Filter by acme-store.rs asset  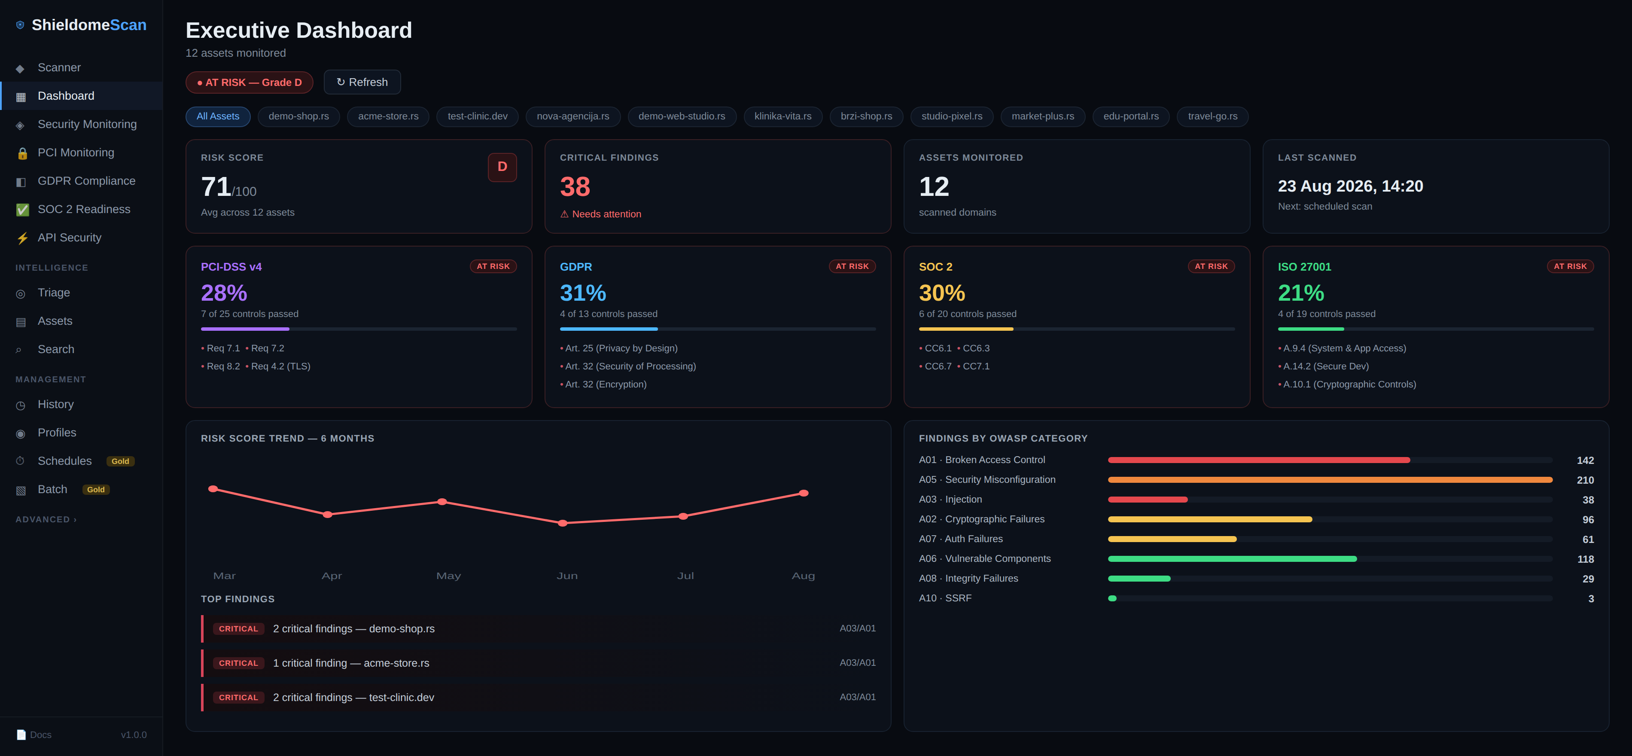coord(388,116)
